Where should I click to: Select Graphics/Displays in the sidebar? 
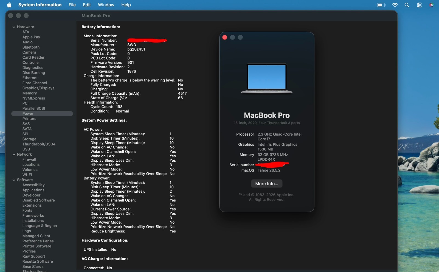[38, 88]
